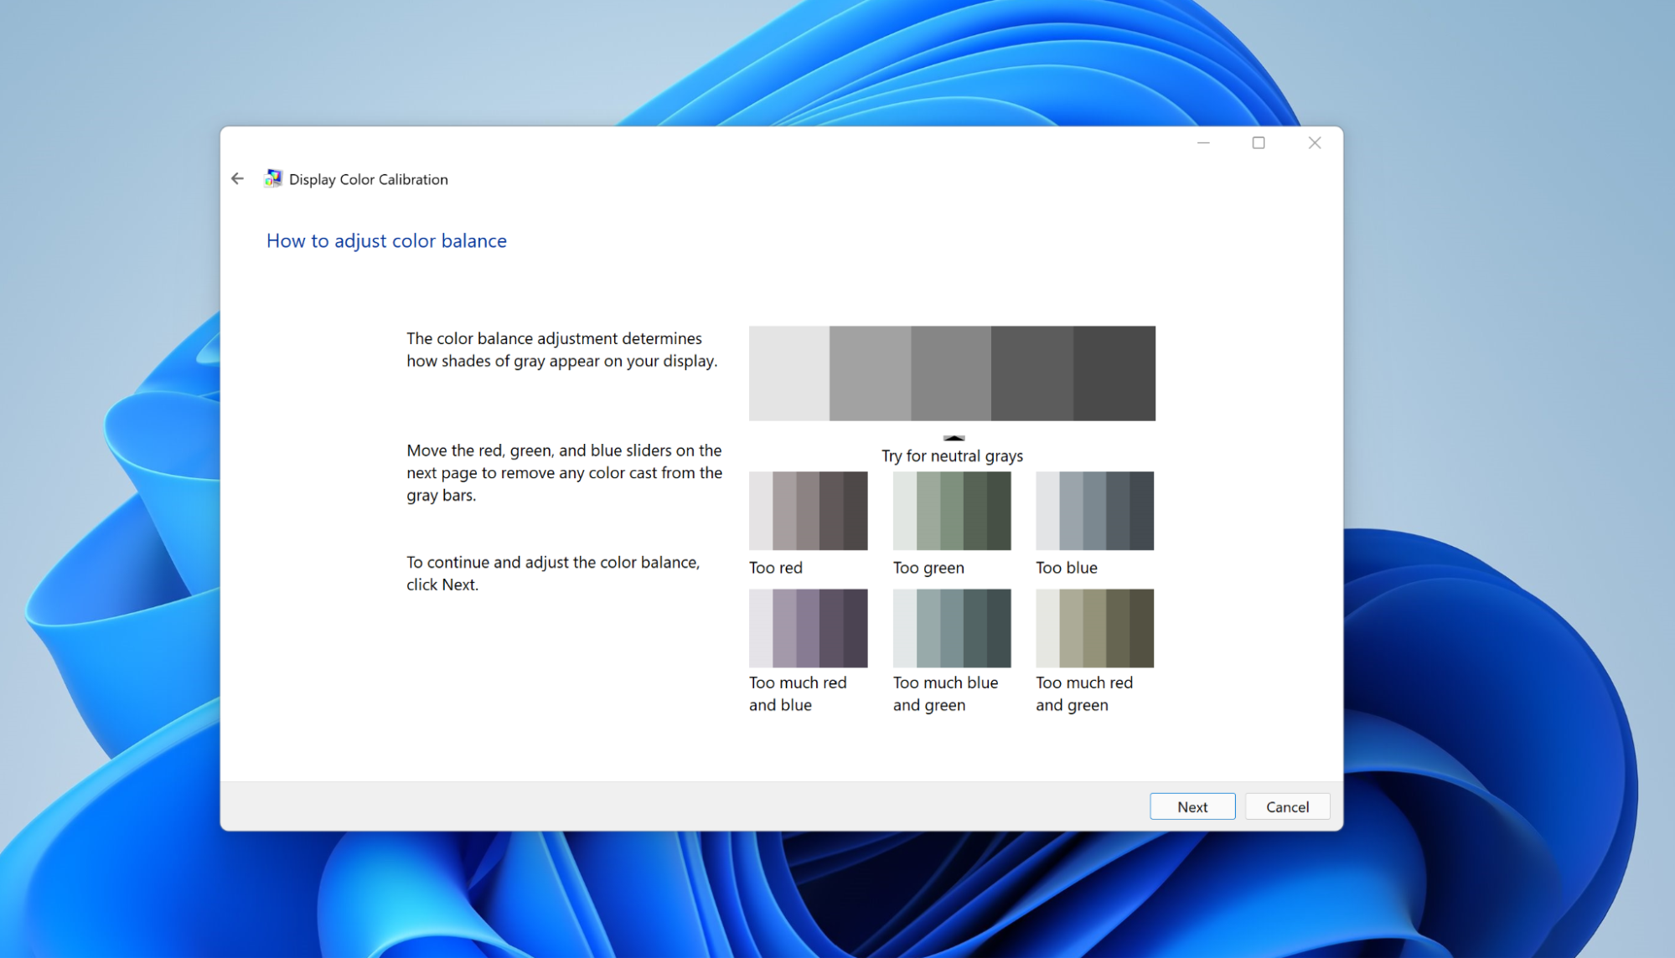Select the 'How to adjust color balance' heading
Screen dimensions: 1675x958
coord(385,239)
